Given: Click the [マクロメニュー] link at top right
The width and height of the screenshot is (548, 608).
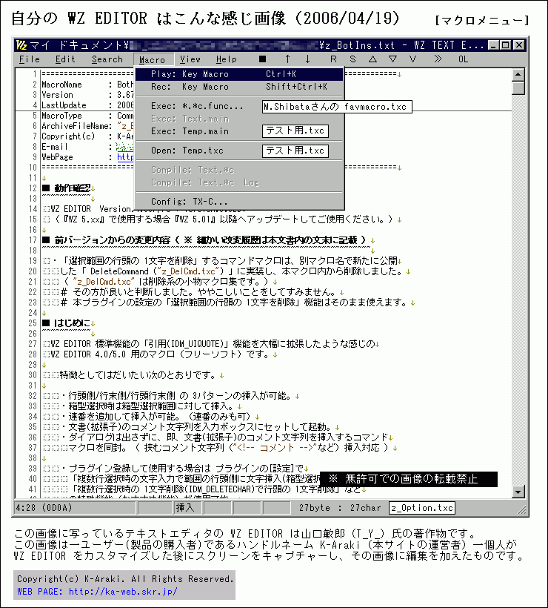Looking at the screenshot, I should point(482,20).
